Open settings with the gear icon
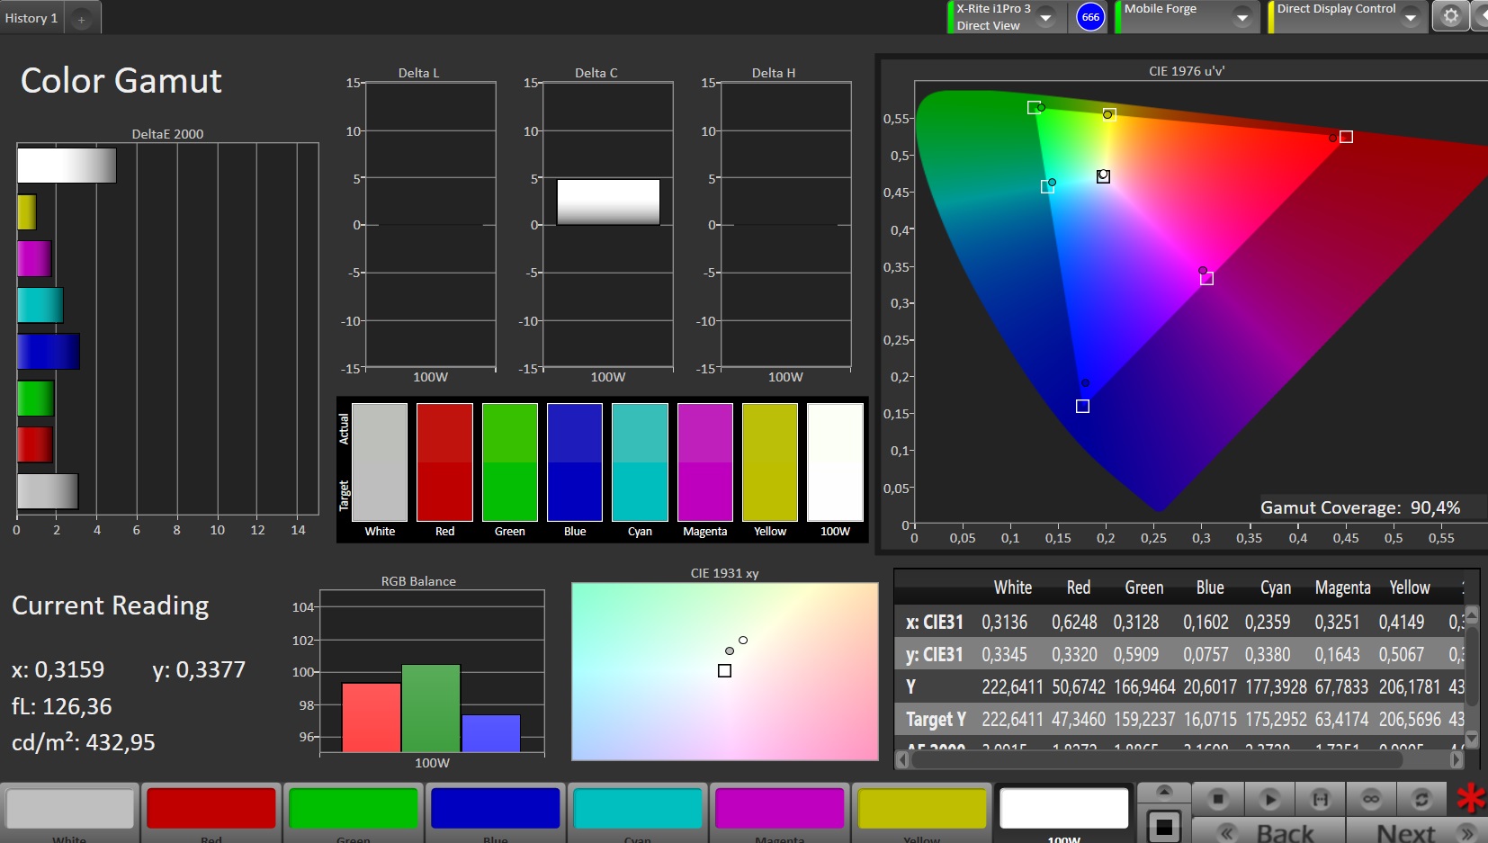Viewport: 1488px width, 843px height. point(1450,16)
